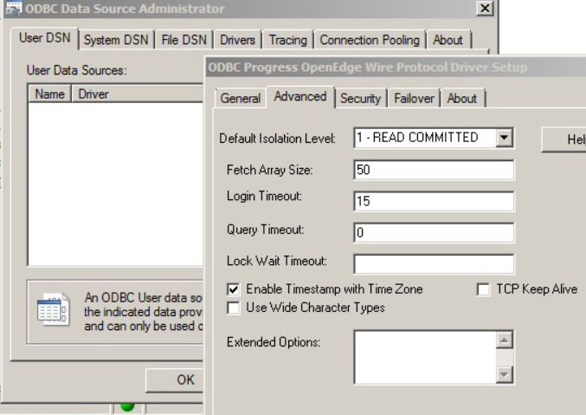Open the Failover tab
This screenshot has width=586, height=415.
[x=414, y=98]
